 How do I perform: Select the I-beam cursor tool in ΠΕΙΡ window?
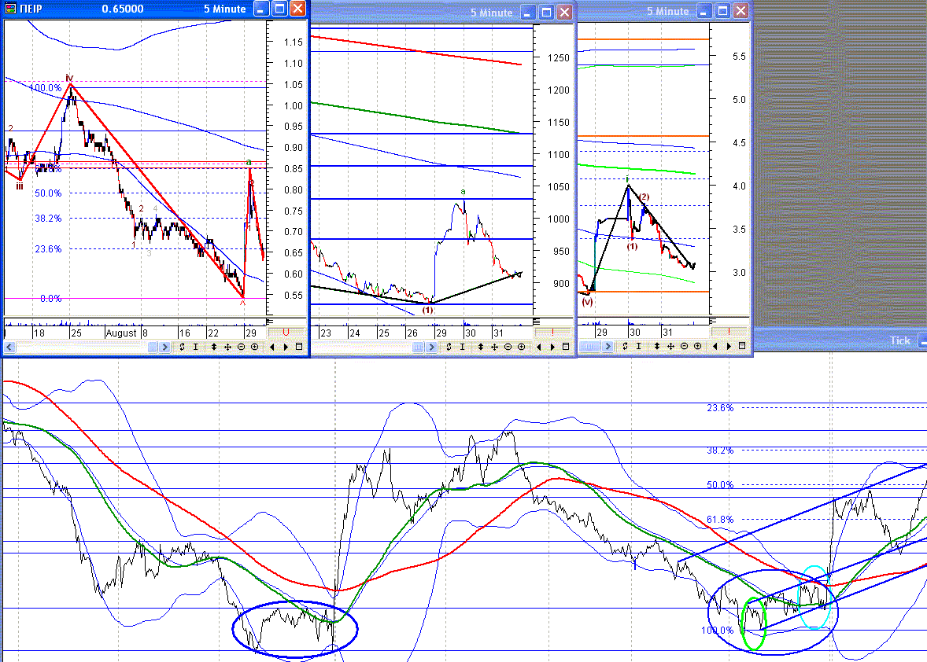[196, 347]
